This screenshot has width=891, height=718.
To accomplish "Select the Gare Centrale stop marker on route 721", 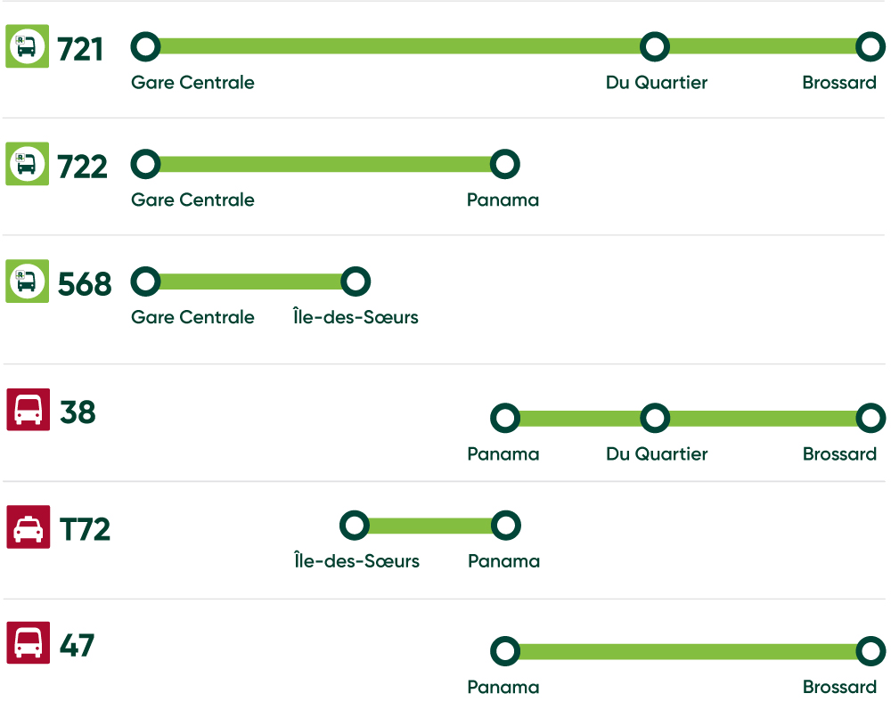I will pos(145,46).
